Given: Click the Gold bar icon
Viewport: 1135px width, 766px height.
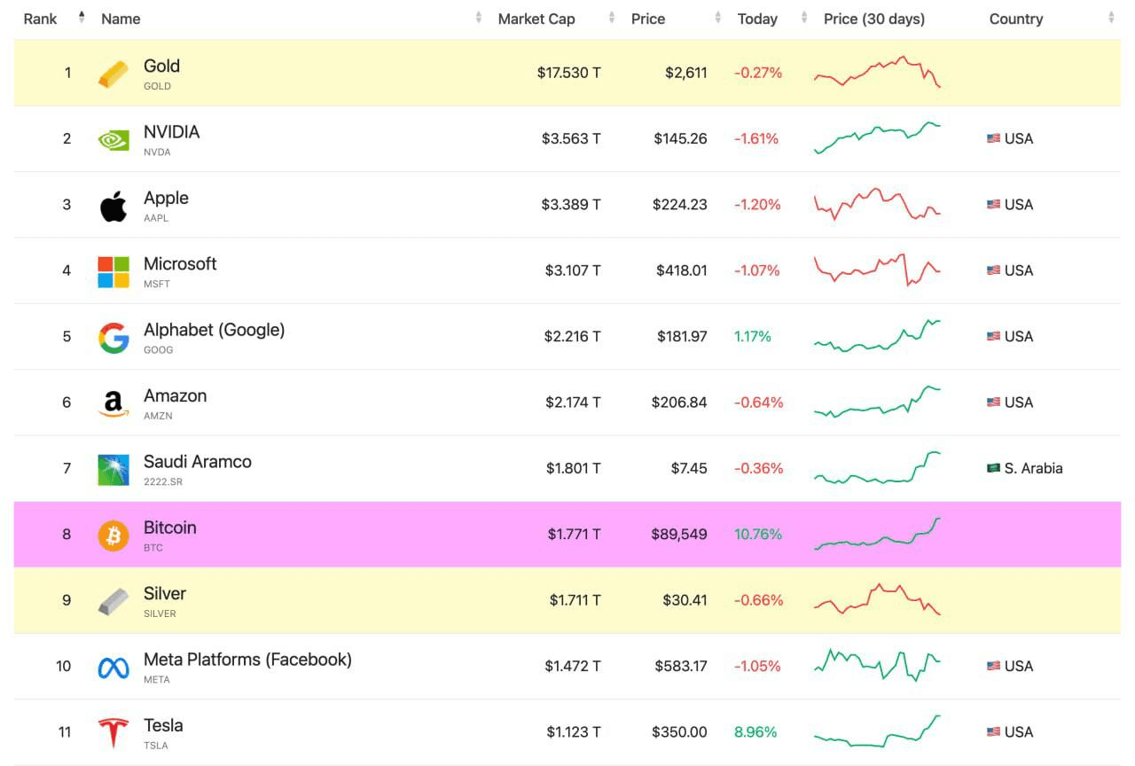Looking at the screenshot, I should [x=113, y=74].
